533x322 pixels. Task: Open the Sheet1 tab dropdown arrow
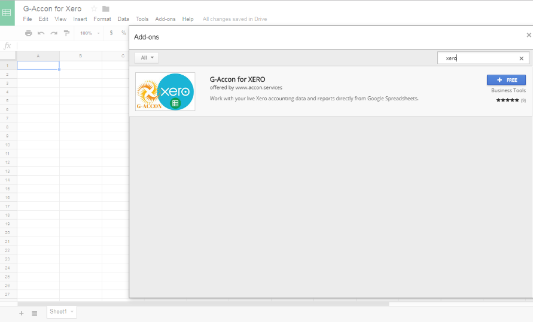pyautogui.click(x=72, y=311)
